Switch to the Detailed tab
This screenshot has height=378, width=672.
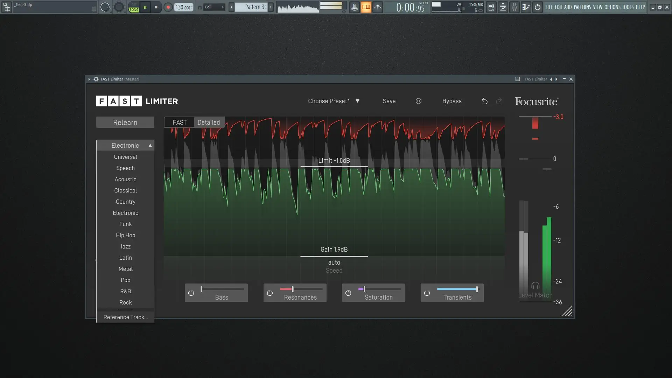click(x=209, y=122)
